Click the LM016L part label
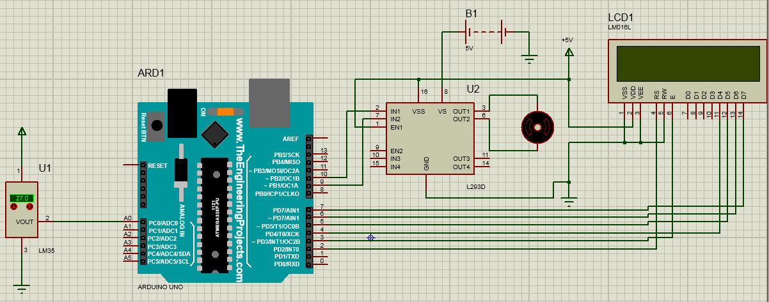769x302 pixels. [619, 27]
